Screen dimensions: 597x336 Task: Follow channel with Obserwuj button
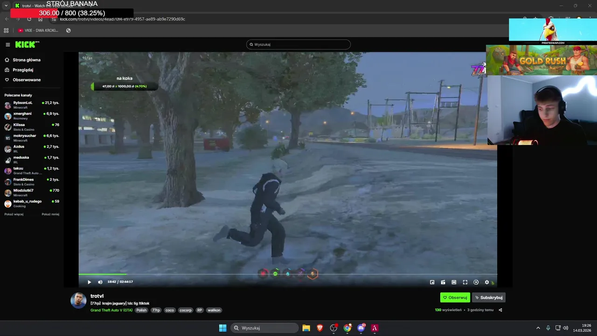tap(455, 297)
